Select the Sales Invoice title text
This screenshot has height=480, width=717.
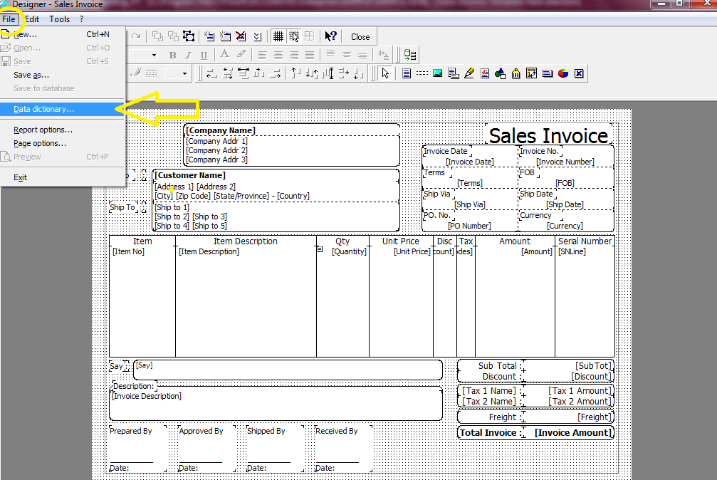tap(548, 135)
